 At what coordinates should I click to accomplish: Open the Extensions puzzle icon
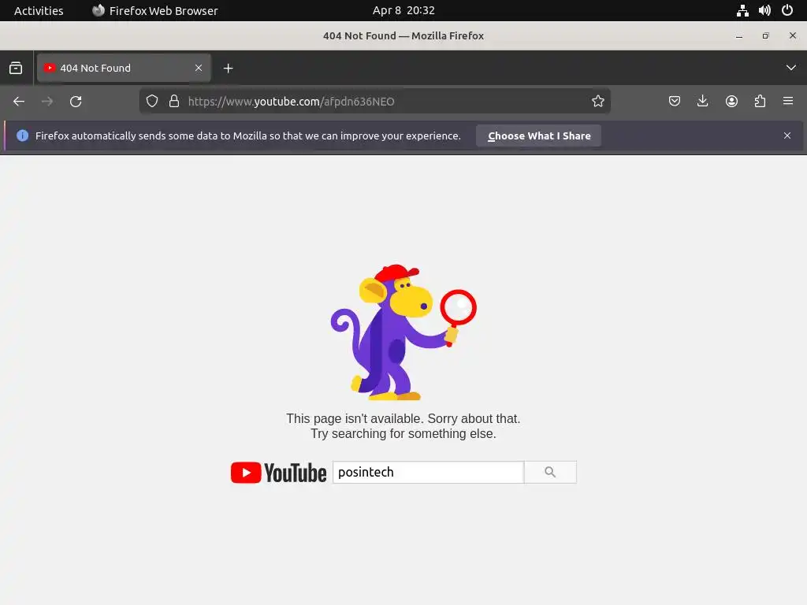(760, 102)
